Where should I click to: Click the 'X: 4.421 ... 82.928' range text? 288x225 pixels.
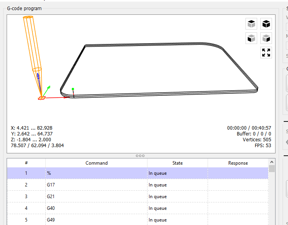tap(32, 128)
